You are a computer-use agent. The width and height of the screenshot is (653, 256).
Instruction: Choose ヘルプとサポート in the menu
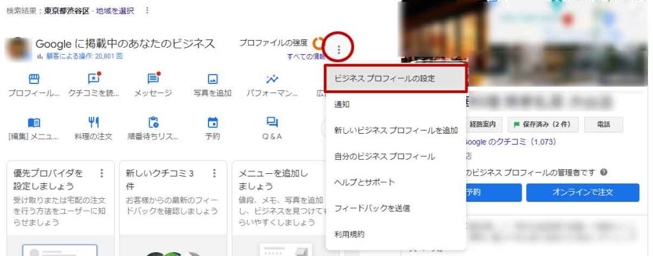365,182
